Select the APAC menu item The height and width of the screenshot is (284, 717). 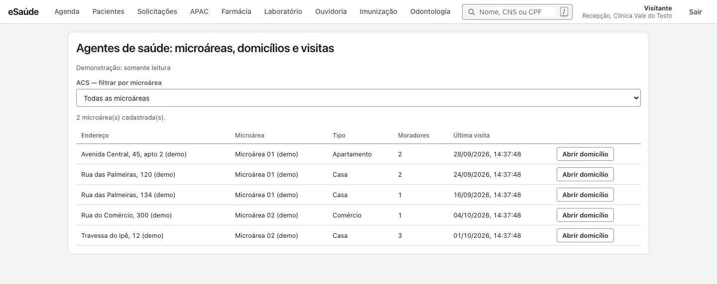click(x=199, y=11)
